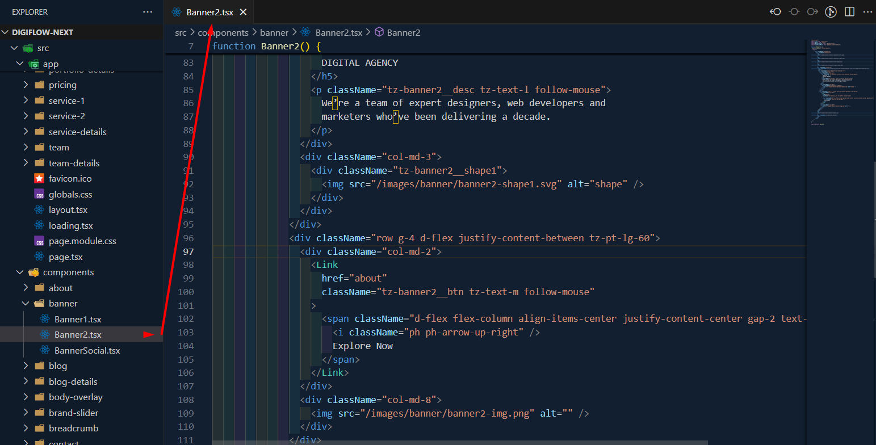Screen dimensions: 876x445
Task: Click the globals.css file icon
Action: click(39, 194)
